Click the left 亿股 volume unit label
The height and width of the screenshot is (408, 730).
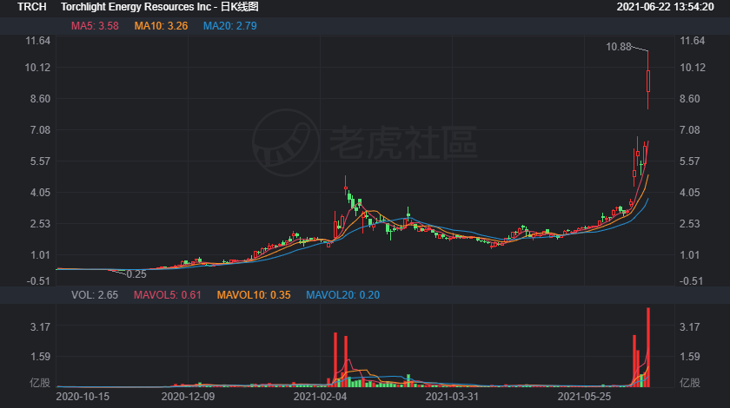[40, 383]
